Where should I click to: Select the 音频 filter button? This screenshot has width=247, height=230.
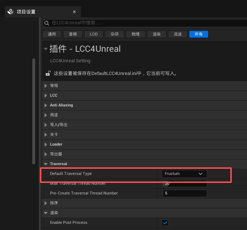tap(73, 34)
